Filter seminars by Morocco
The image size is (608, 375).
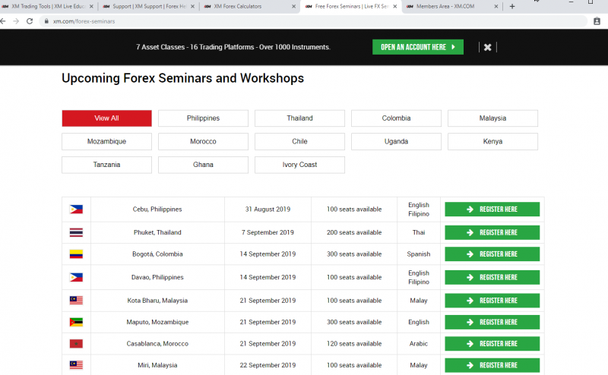pos(203,141)
